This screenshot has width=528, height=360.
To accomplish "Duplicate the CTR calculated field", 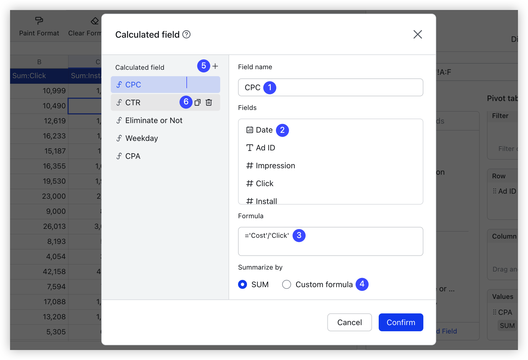I will point(198,102).
